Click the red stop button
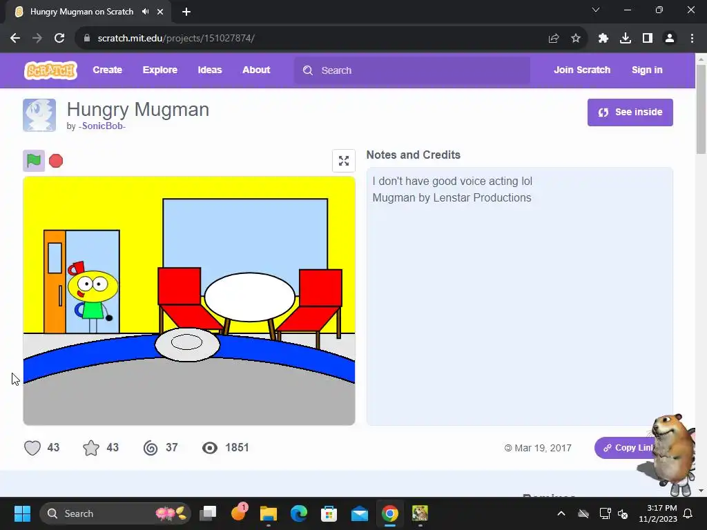 point(56,161)
